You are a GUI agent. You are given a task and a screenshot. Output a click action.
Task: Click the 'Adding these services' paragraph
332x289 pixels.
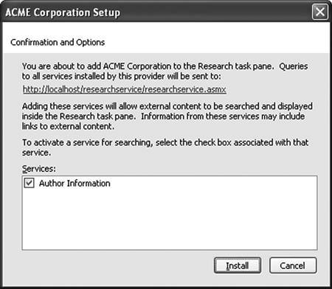point(167,116)
